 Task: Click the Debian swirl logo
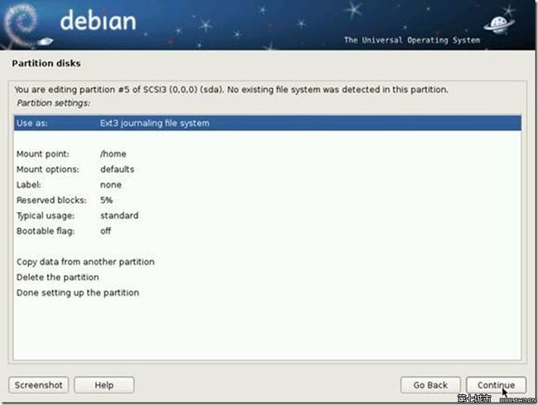tap(22, 25)
